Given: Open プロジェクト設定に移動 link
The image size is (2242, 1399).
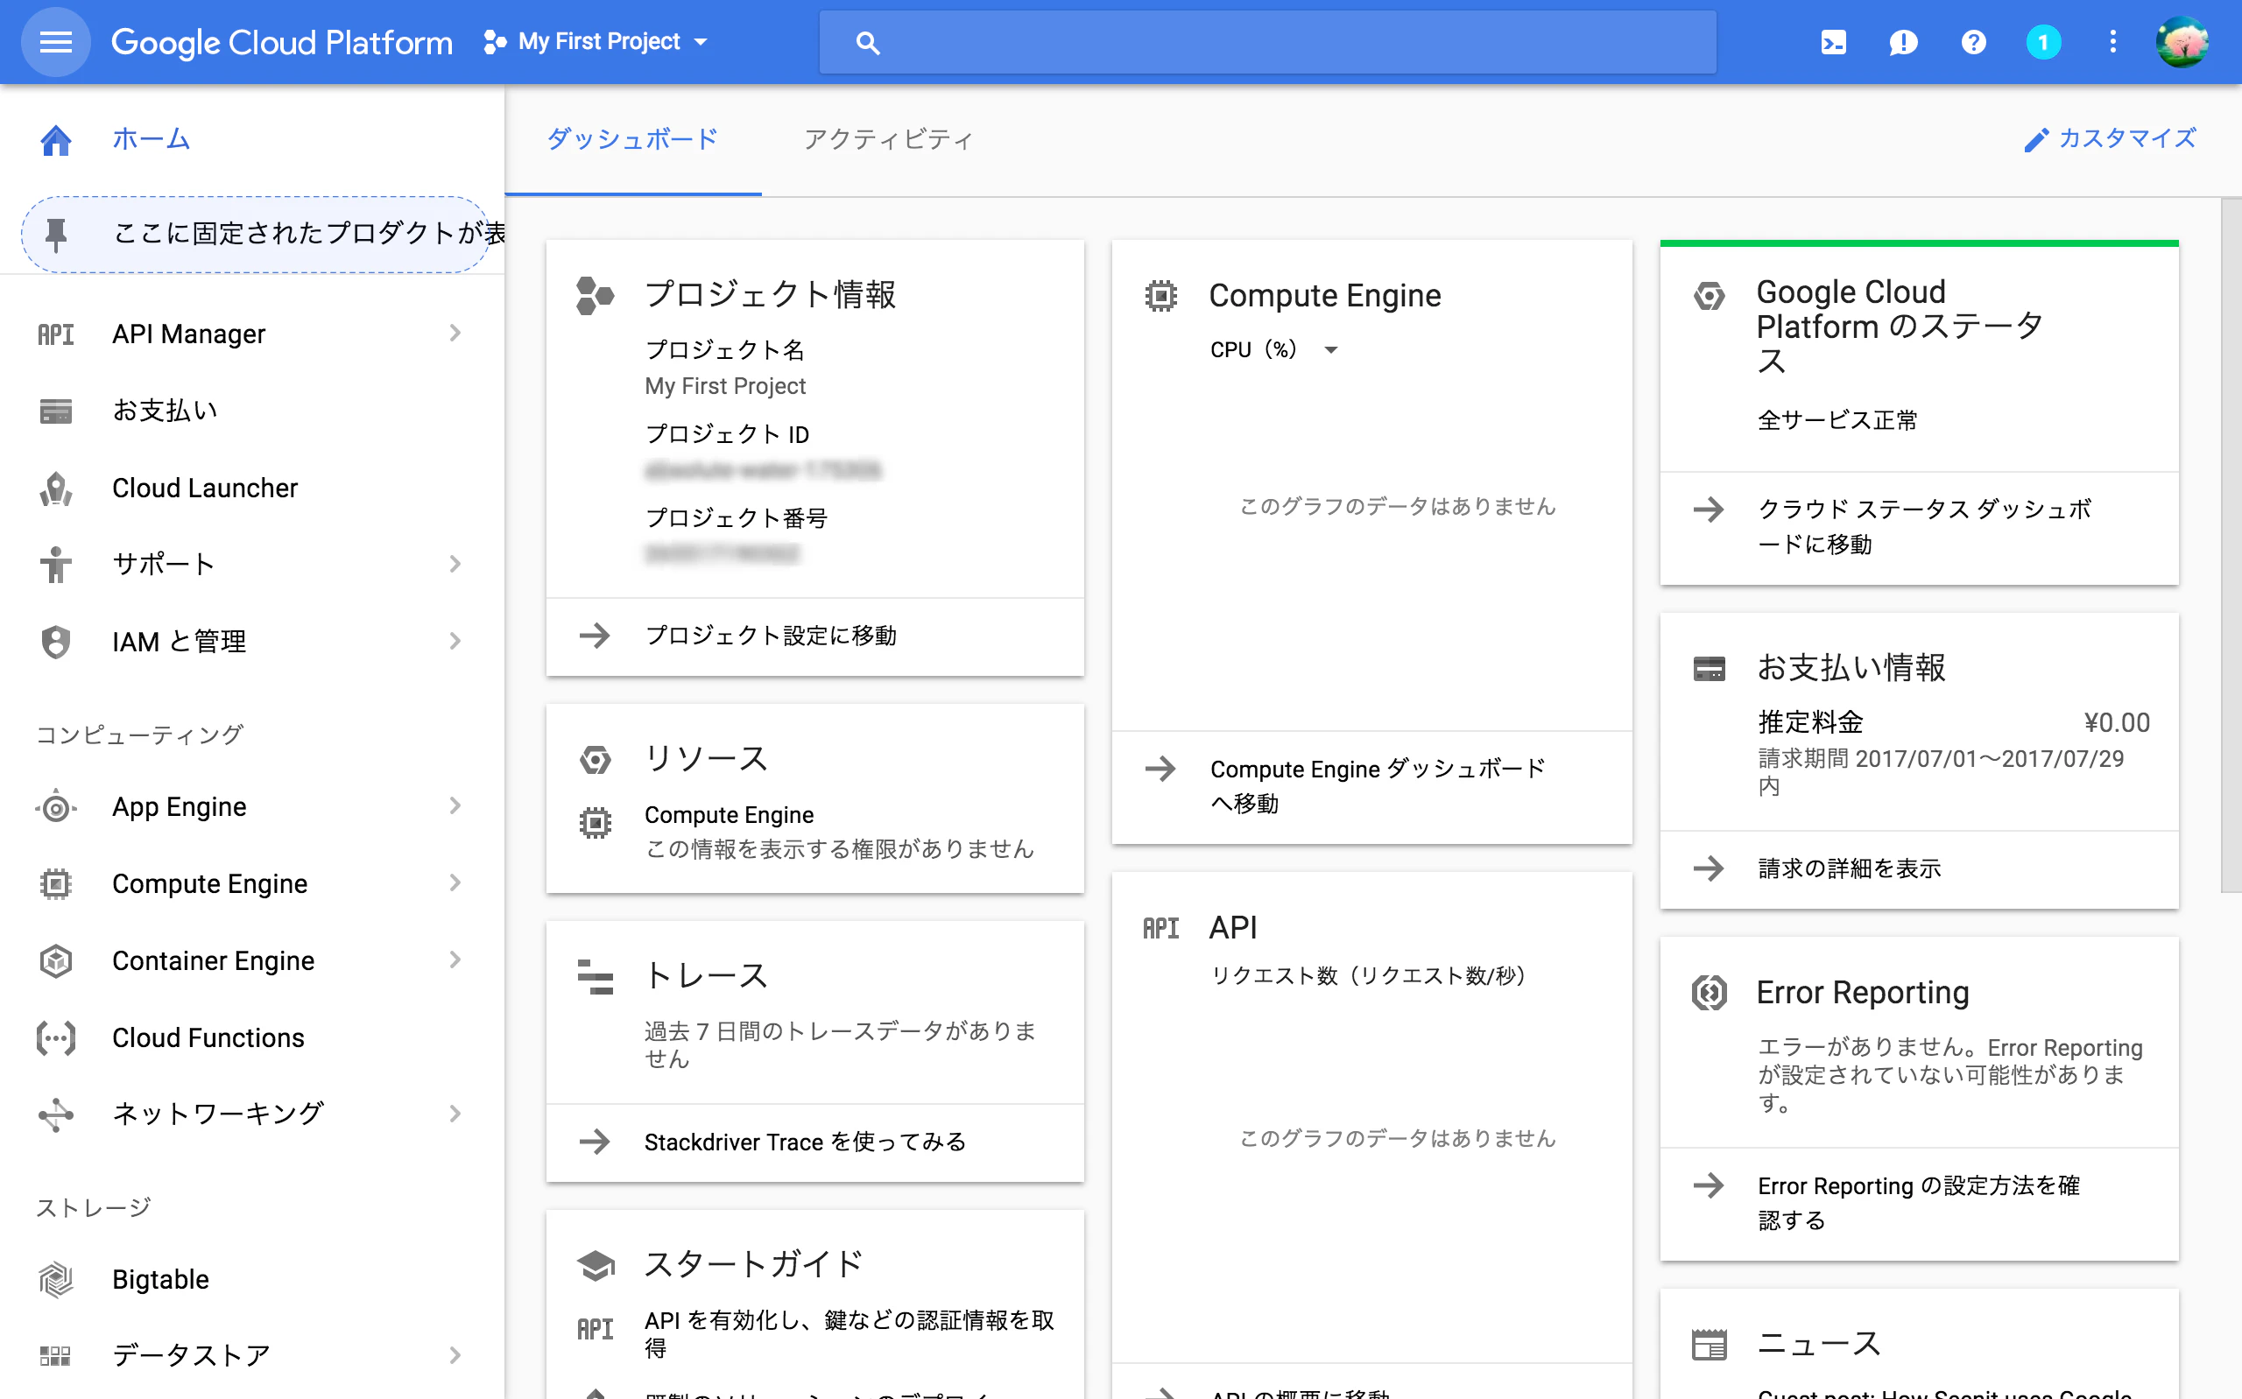Looking at the screenshot, I should tap(772, 636).
